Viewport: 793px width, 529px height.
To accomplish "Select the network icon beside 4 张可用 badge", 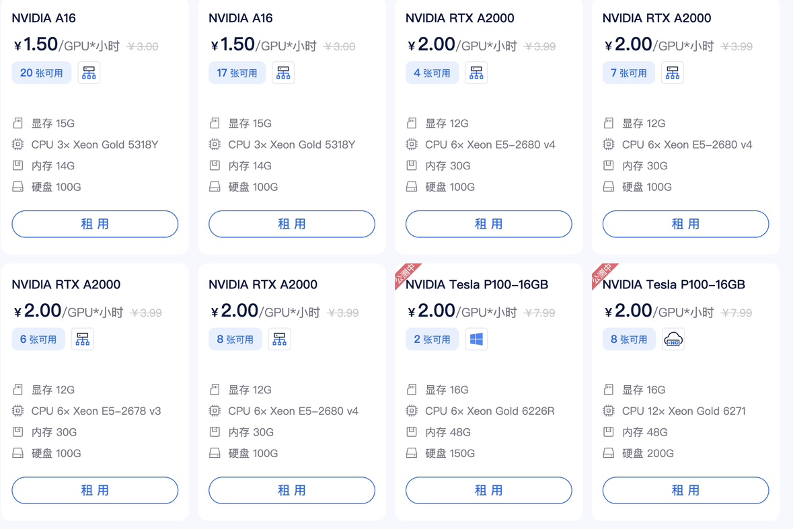I will click(x=476, y=73).
